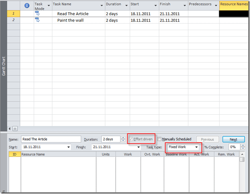
Task: Click the Resource Names column header
Action: coord(234,5)
